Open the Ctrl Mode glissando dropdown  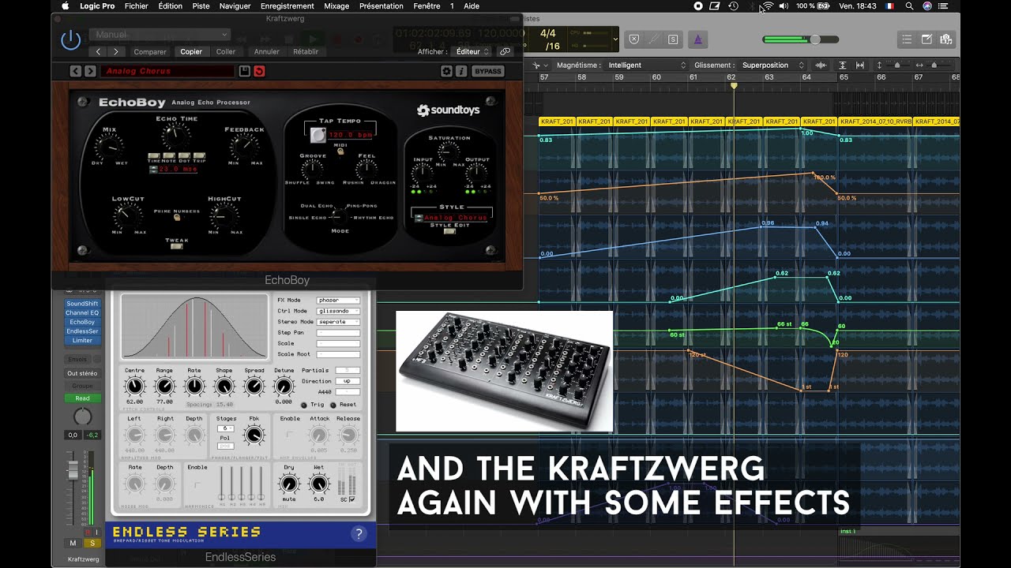point(338,312)
